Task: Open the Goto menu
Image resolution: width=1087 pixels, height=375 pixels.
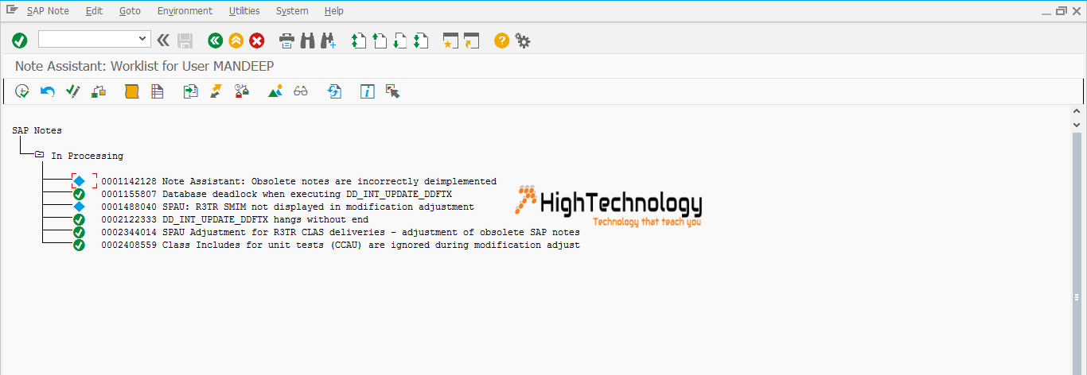Action: click(130, 11)
